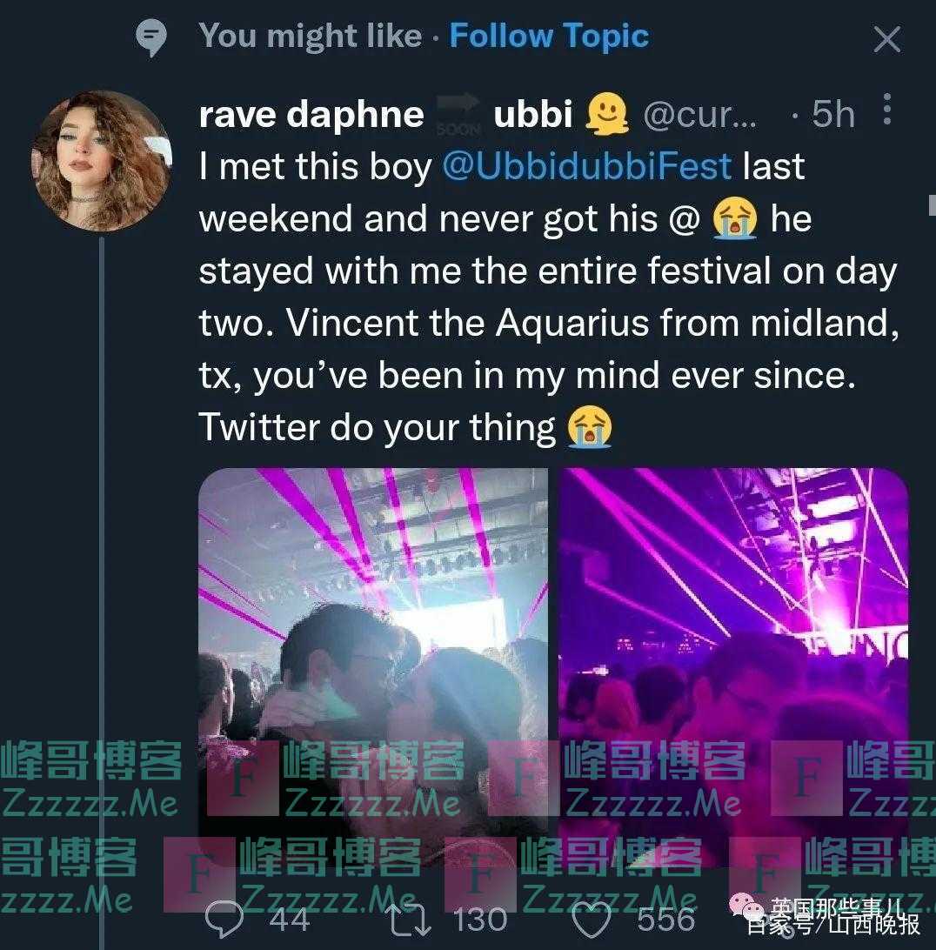Click the @cur... username handle

point(699,115)
